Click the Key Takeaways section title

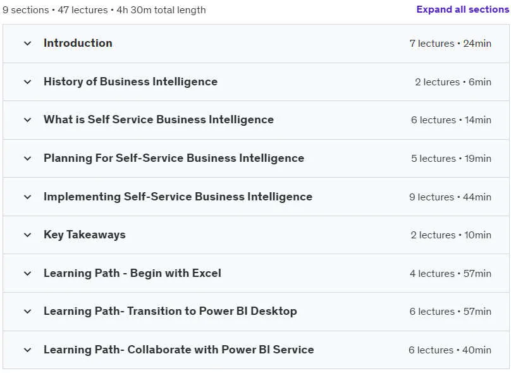[84, 235]
